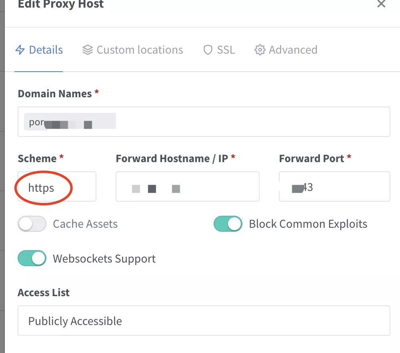Screen dimensions: 400x353
Task: Focus the Forward Hostname / IP field
Action: click(187, 187)
